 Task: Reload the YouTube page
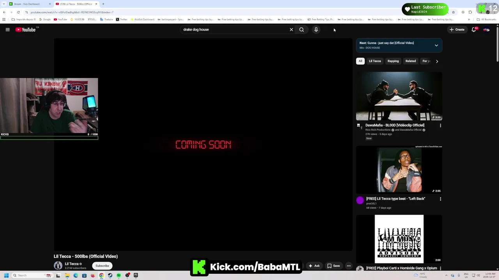click(18, 12)
